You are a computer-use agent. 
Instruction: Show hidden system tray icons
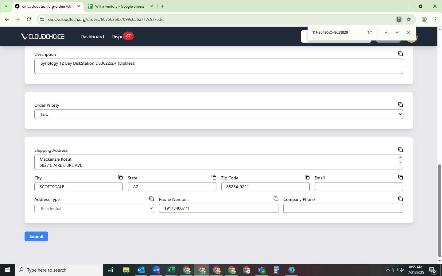[x=387, y=270]
